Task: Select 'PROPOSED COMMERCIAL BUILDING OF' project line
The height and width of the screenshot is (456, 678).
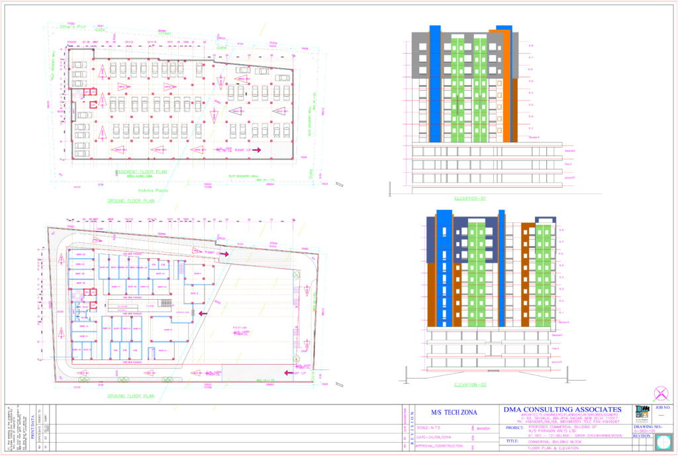Action: pyautogui.click(x=563, y=427)
